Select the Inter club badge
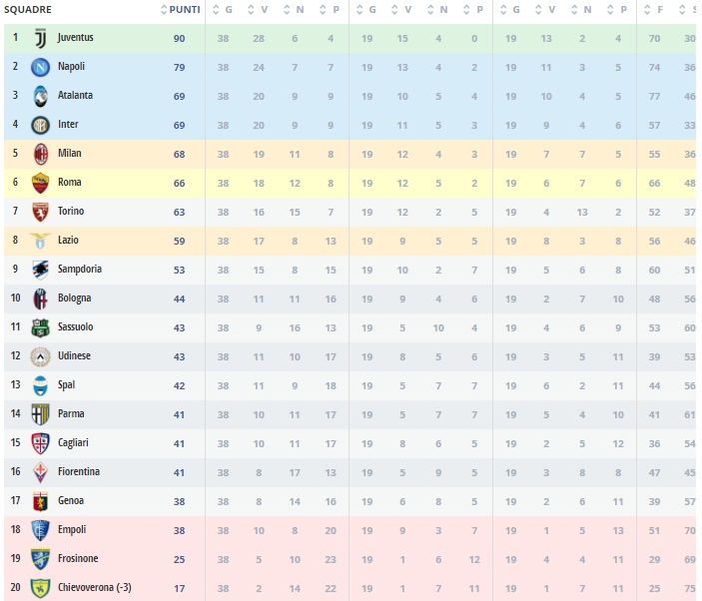Screen dimensions: 702x601 click(x=41, y=125)
